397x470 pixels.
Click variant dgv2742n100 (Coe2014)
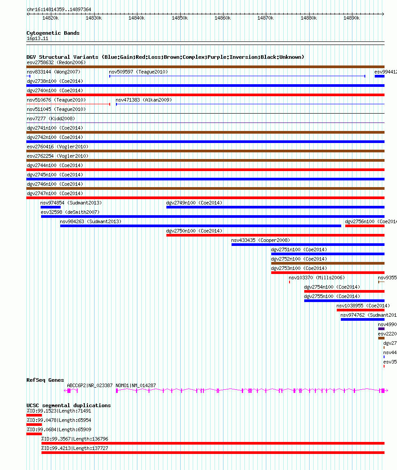(55, 137)
